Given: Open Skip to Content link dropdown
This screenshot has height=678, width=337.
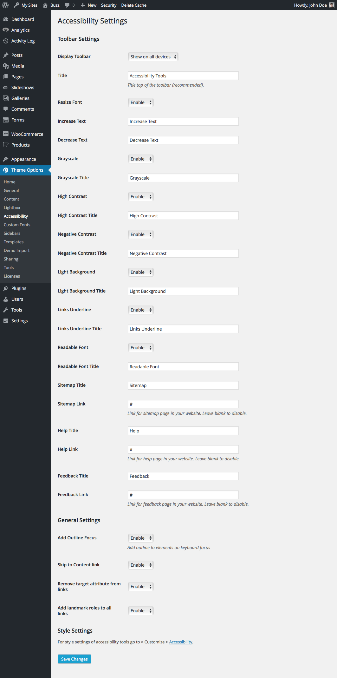Looking at the screenshot, I should tap(140, 565).
